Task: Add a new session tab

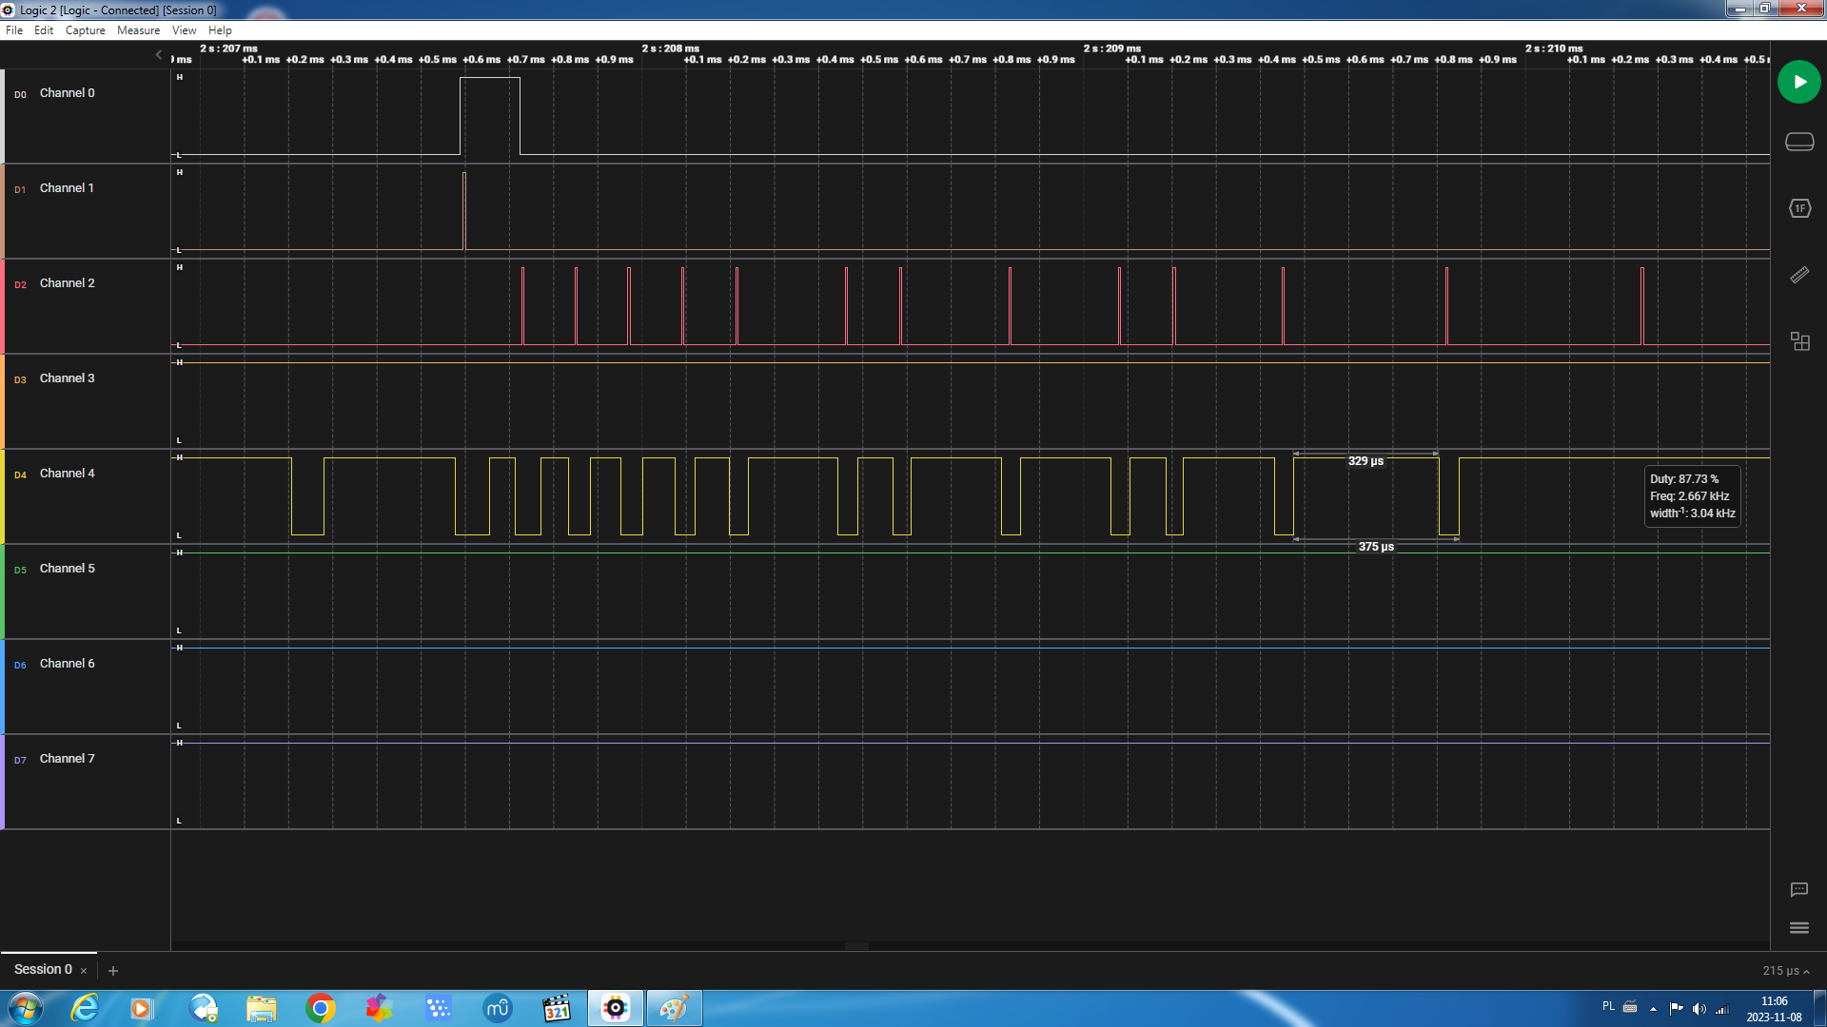Action: (113, 971)
